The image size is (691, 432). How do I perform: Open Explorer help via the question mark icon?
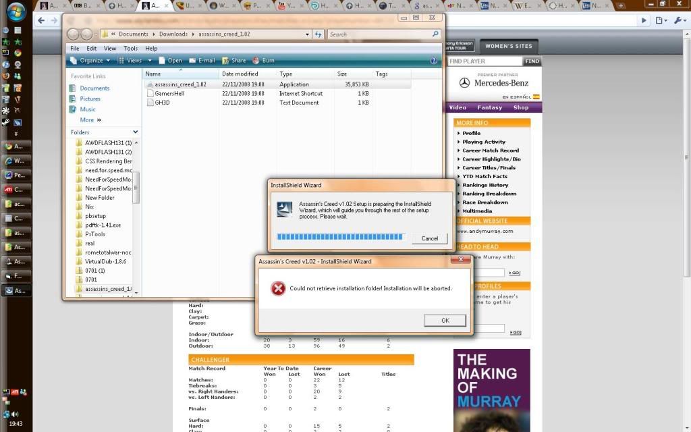434,61
